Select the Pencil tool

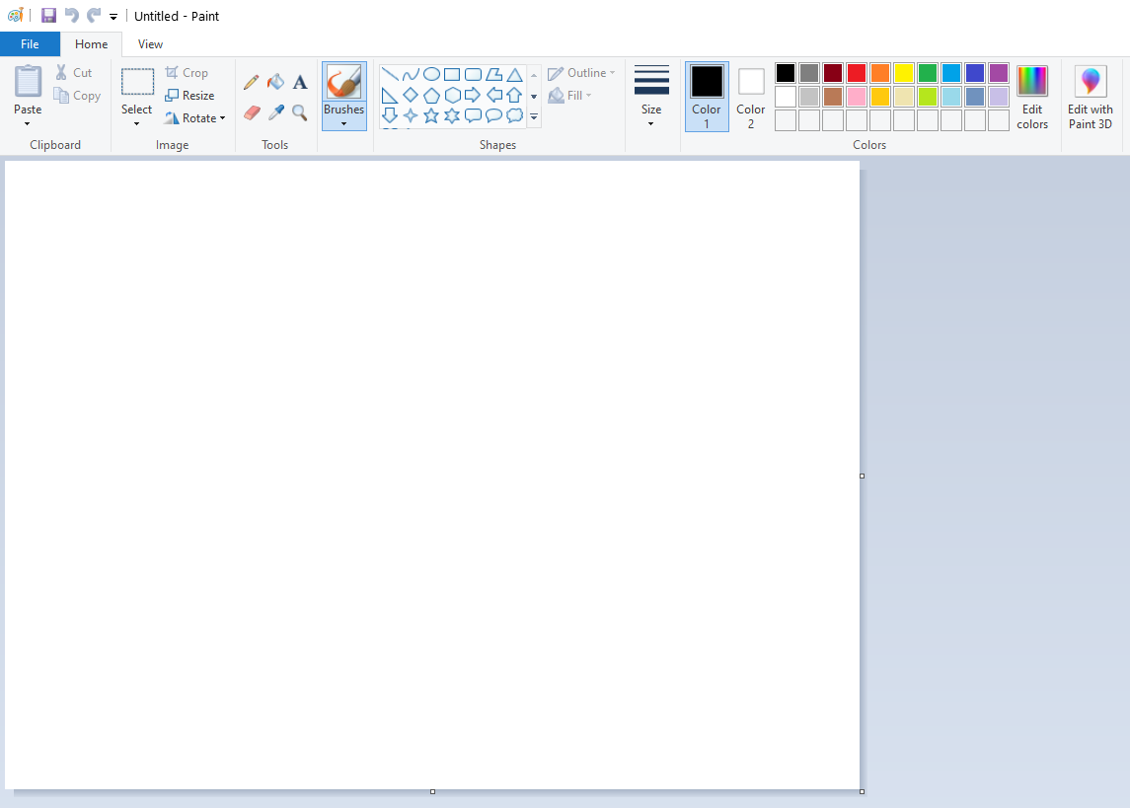pyautogui.click(x=252, y=82)
